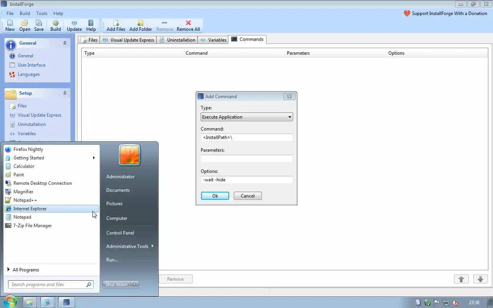This screenshot has width=493, height=308.
Task: Switch to the Uninstallation tab
Action: pos(177,40)
